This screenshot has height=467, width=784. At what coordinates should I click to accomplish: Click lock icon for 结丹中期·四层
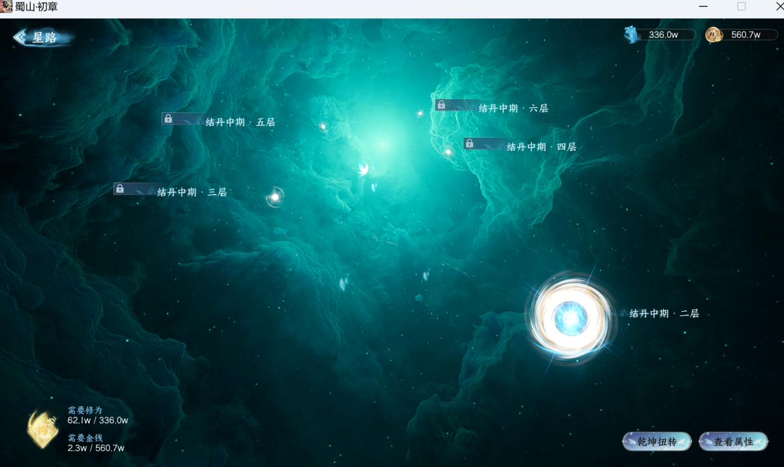tap(469, 143)
